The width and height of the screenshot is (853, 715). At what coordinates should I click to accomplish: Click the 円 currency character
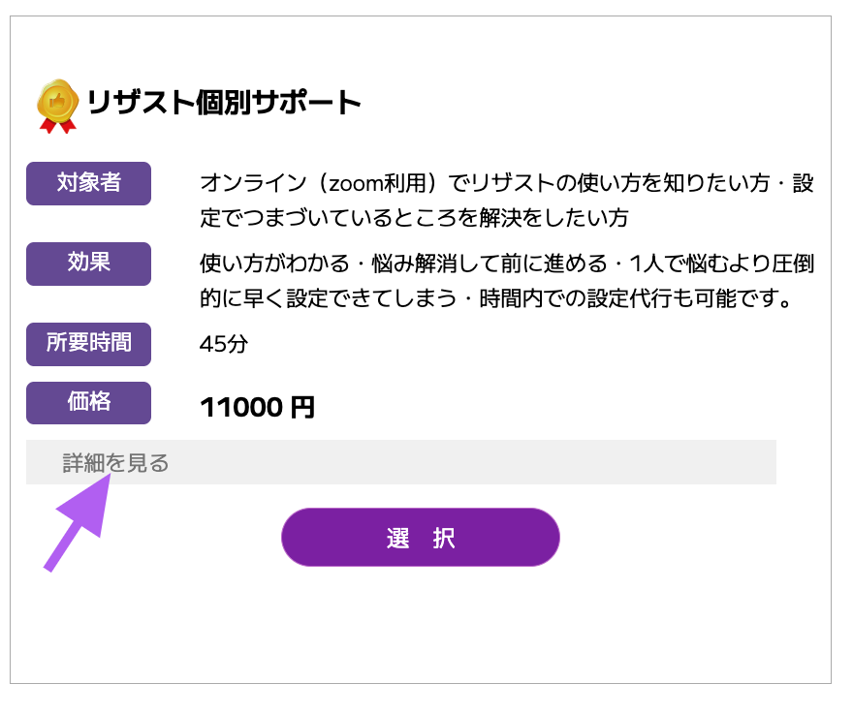click(303, 408)
